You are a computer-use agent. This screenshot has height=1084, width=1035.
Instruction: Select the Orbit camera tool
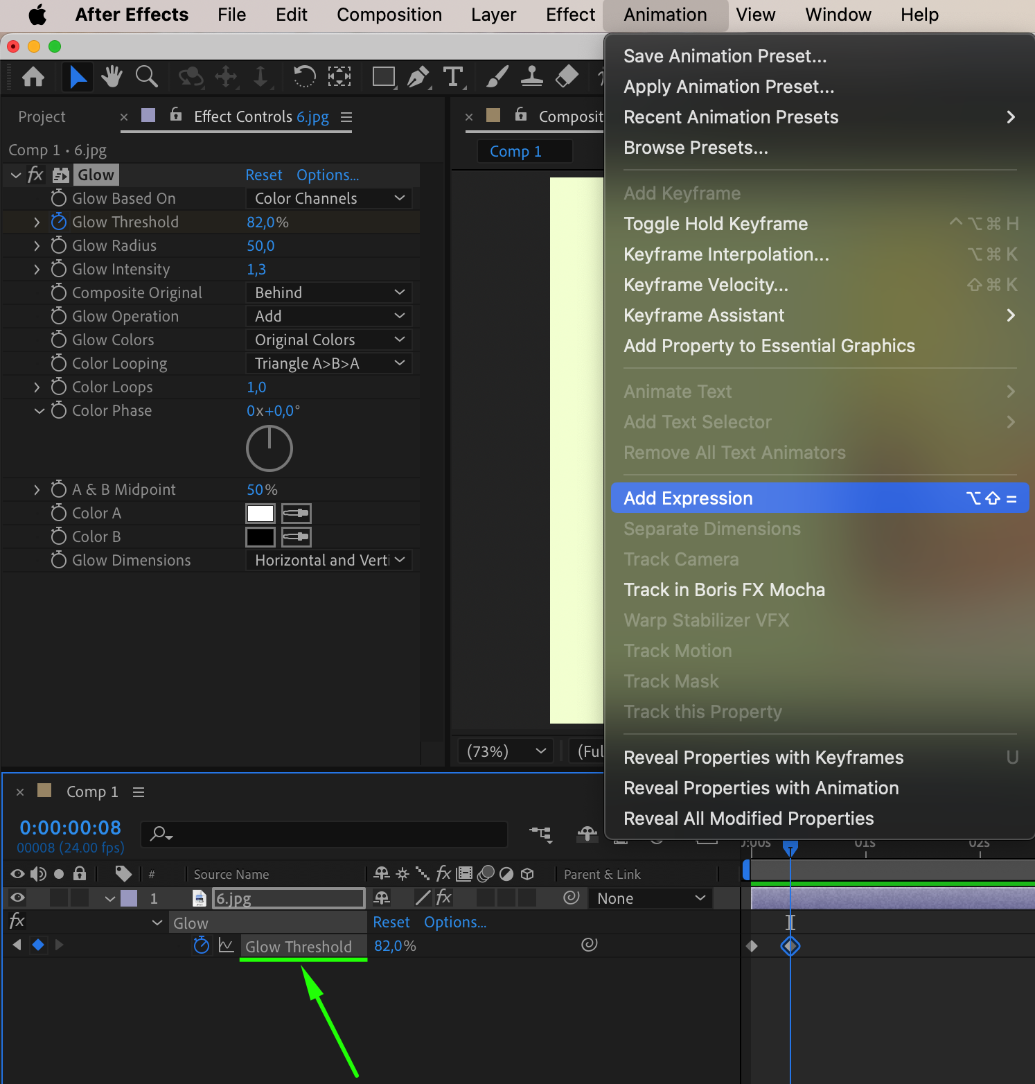(x=191, y=76)
